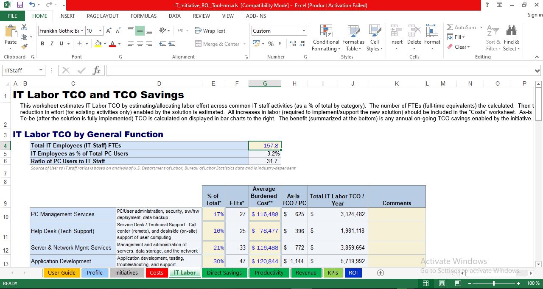Open the FILE menu
The height and width of the screenshot is (289, 543).
click(13, 16)
